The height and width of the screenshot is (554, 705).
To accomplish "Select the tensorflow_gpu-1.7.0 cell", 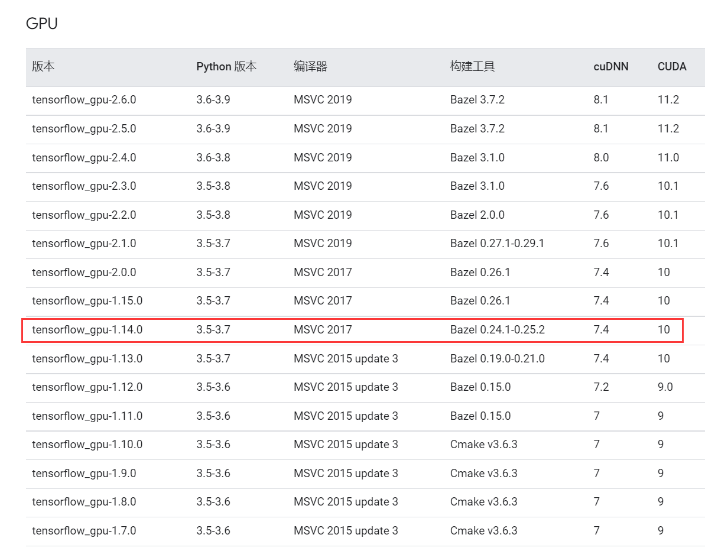I will coord(84,530).
